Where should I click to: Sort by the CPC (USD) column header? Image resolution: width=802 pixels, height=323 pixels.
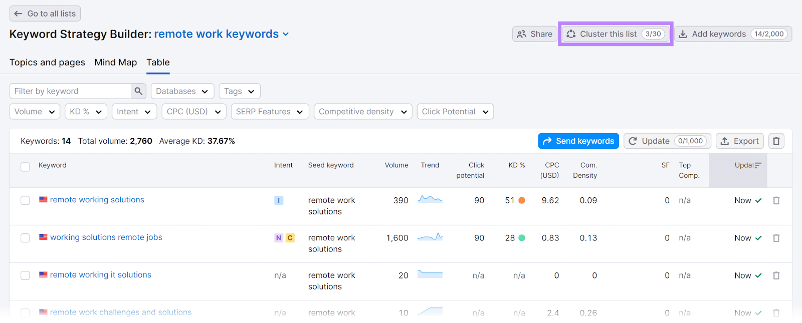[549, 170]
